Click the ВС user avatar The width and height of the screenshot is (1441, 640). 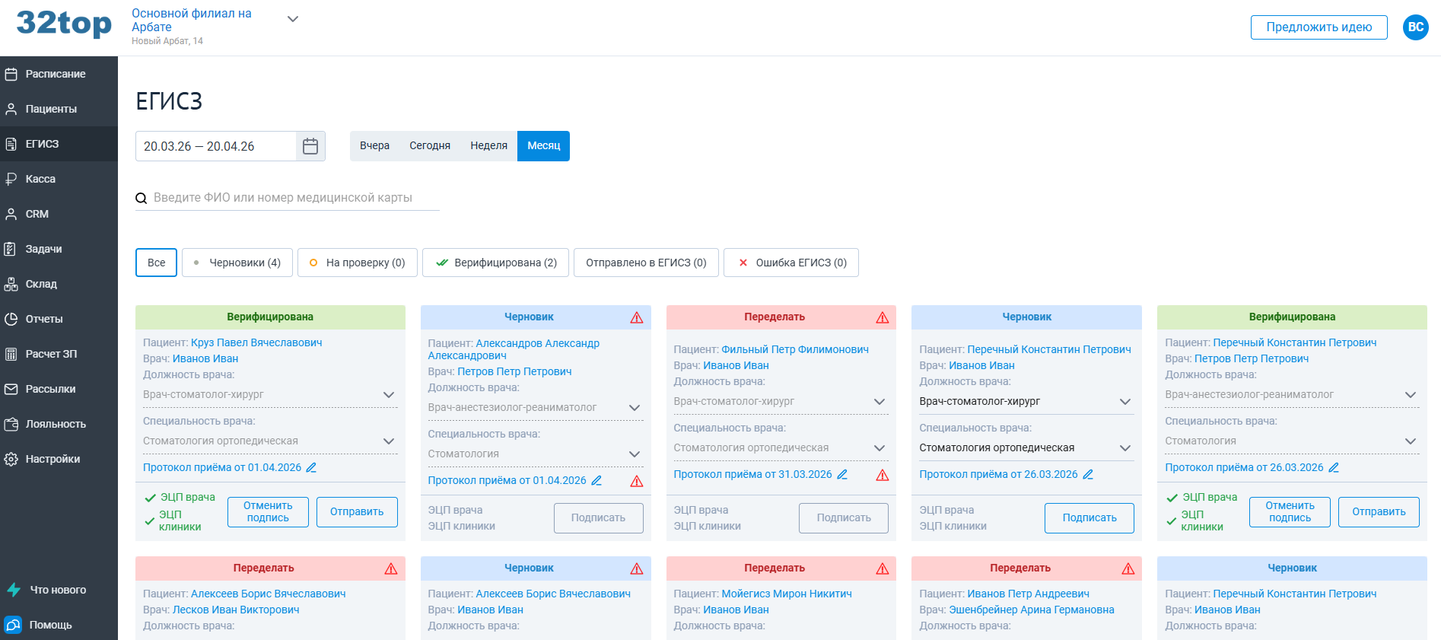coord(1415,27)
